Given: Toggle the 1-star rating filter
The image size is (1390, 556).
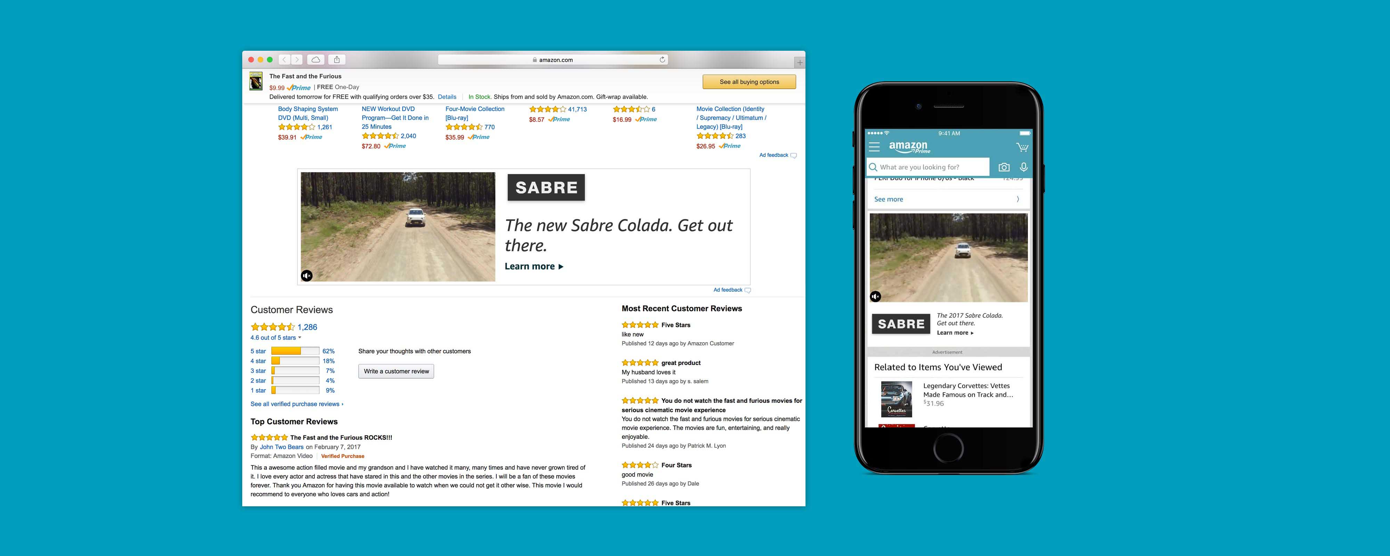Looking at the screenshot, I should [258, 391].
